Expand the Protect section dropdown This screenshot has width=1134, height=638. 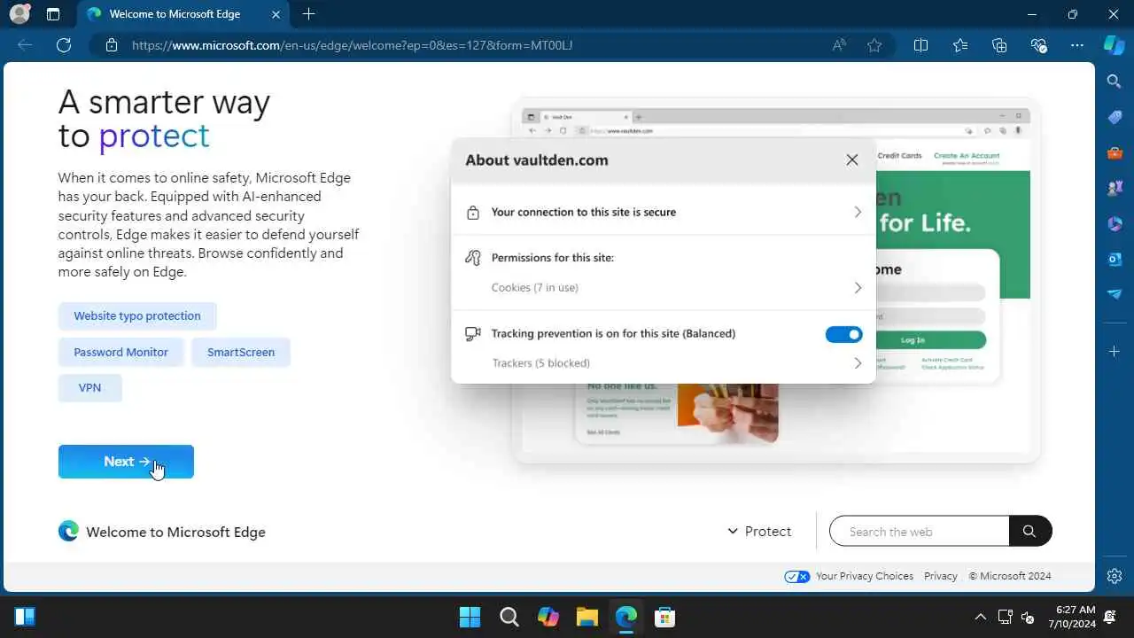pos(759,532)
